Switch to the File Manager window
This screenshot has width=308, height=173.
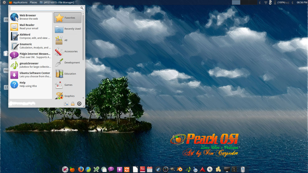(57, 2)
